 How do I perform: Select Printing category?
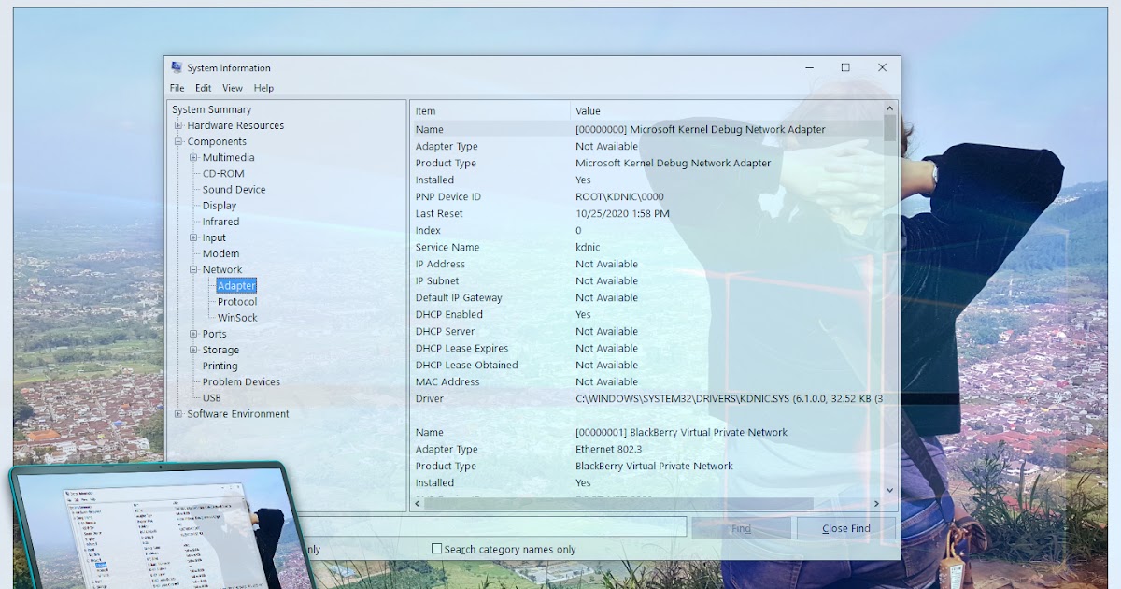220,366
